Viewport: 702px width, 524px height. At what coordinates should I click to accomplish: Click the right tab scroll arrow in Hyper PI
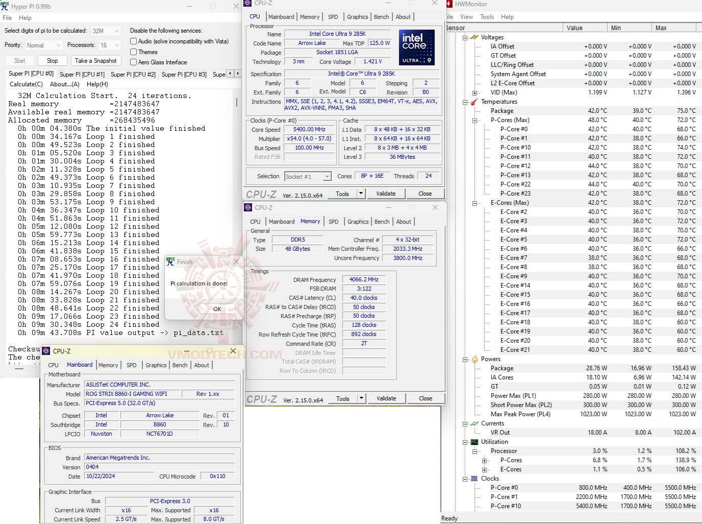point(237,74)
